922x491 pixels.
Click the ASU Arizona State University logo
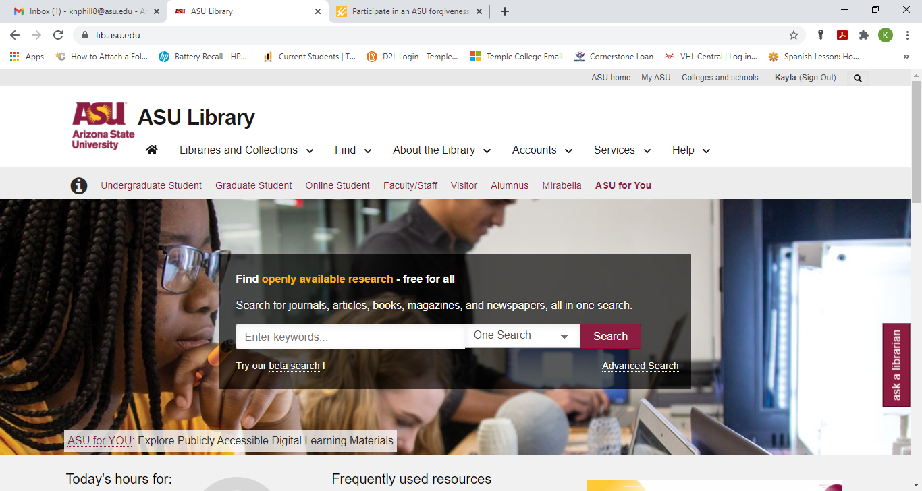coord(103,125)
